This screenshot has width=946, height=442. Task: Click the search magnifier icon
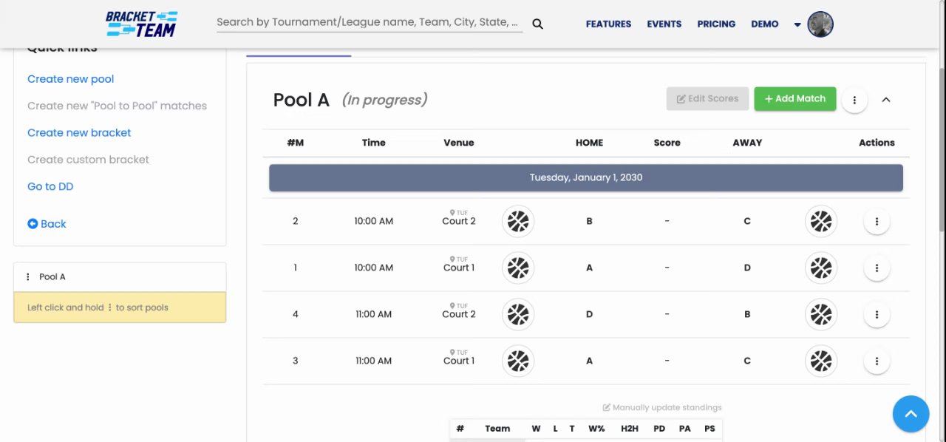pos(537,24)
